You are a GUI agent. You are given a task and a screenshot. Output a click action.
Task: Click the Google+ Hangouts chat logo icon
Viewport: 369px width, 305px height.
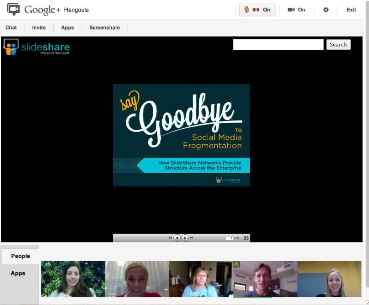(13, 9)
